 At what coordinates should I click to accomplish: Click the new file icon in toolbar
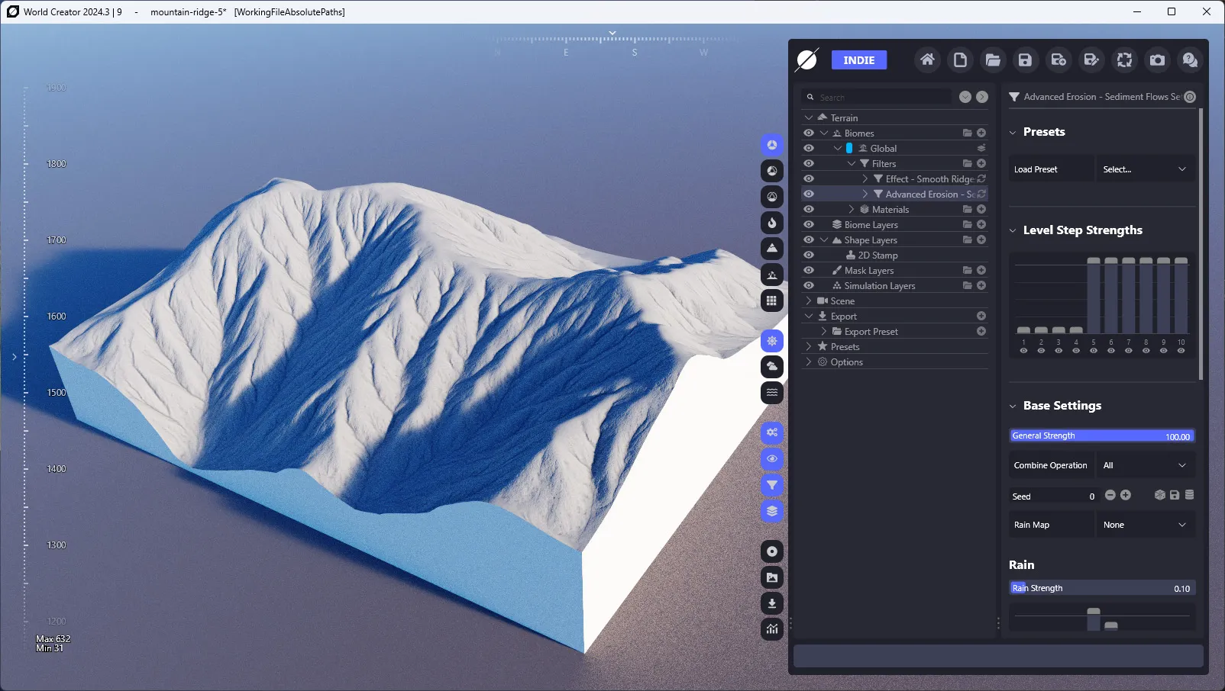(x=960, y=59)
